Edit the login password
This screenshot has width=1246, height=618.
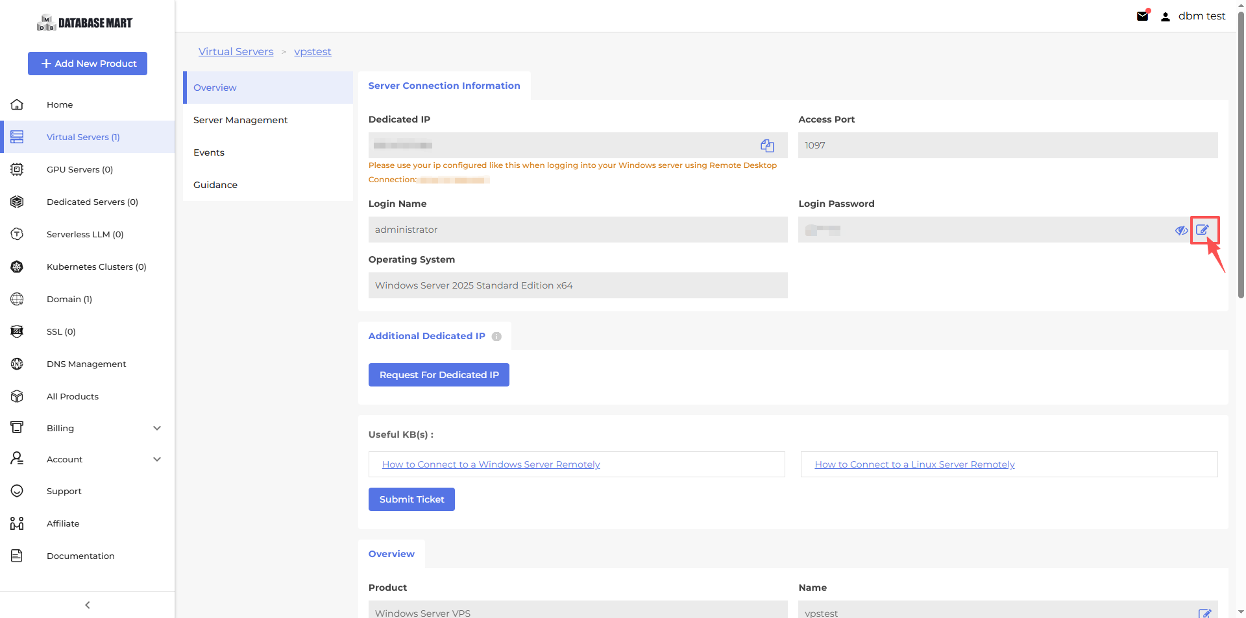pyautogui.click(x=1203, y=230)
